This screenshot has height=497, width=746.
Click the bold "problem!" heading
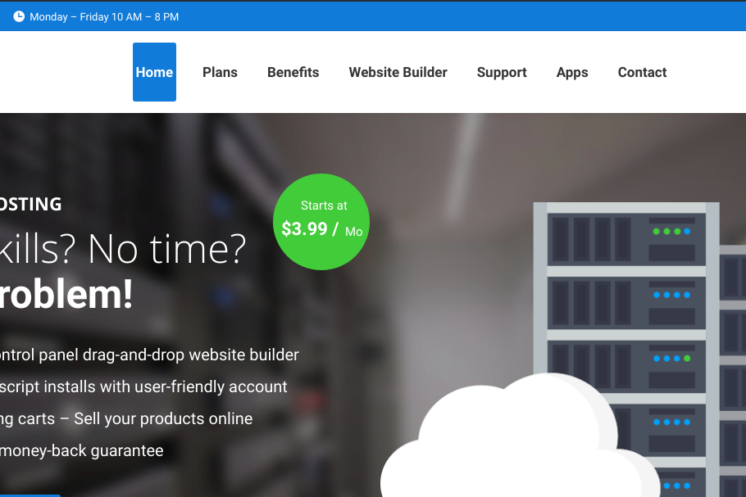pos(66,295)
